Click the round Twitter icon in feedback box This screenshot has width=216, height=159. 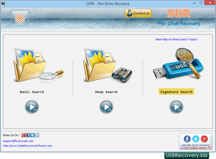coord(196,139)
